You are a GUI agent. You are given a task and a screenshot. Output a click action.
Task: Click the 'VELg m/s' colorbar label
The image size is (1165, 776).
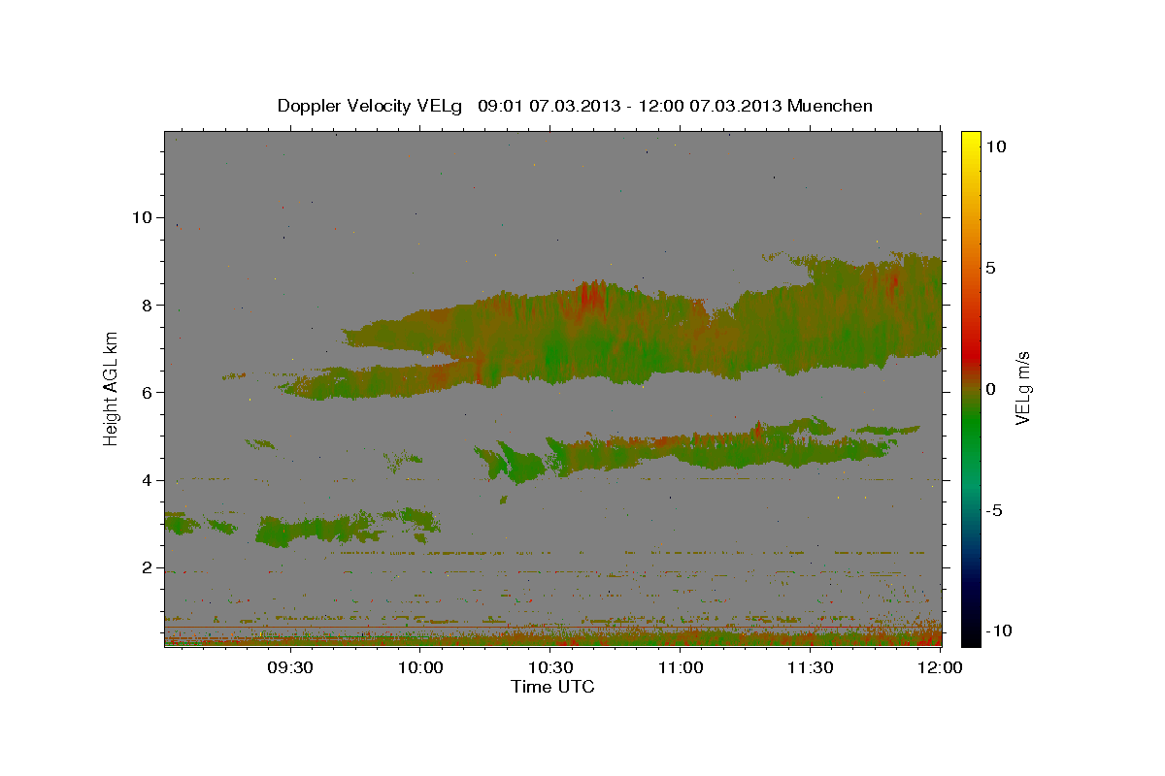1023,387
